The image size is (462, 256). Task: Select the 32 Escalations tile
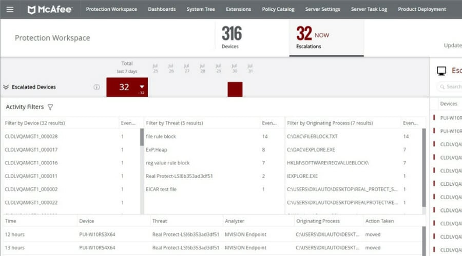326,37
